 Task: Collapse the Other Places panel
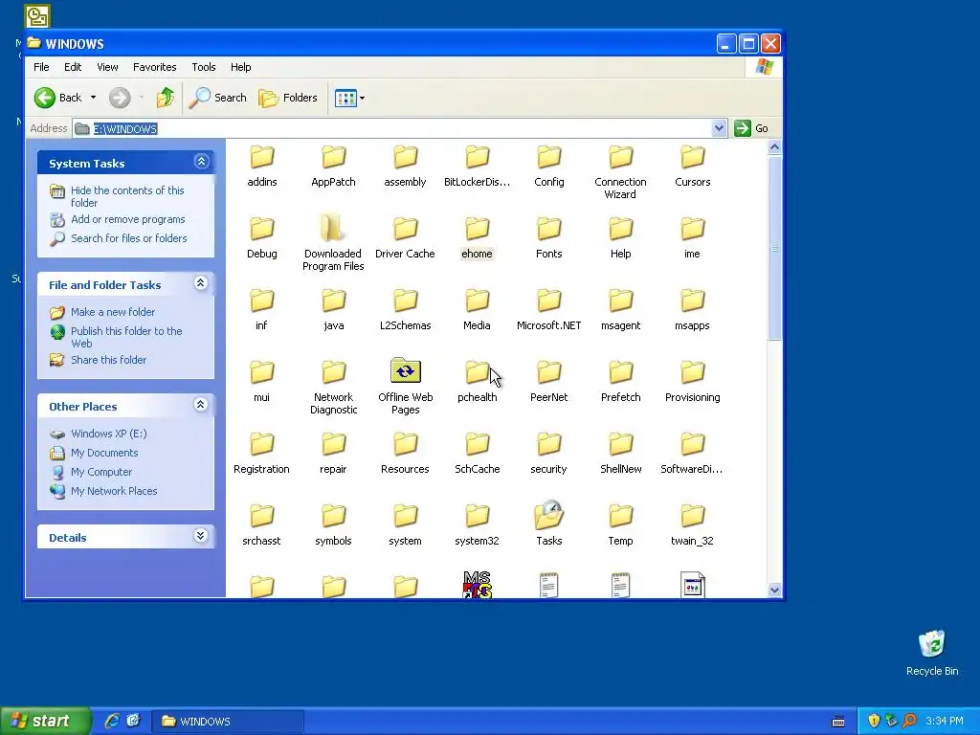click(201, 405)
